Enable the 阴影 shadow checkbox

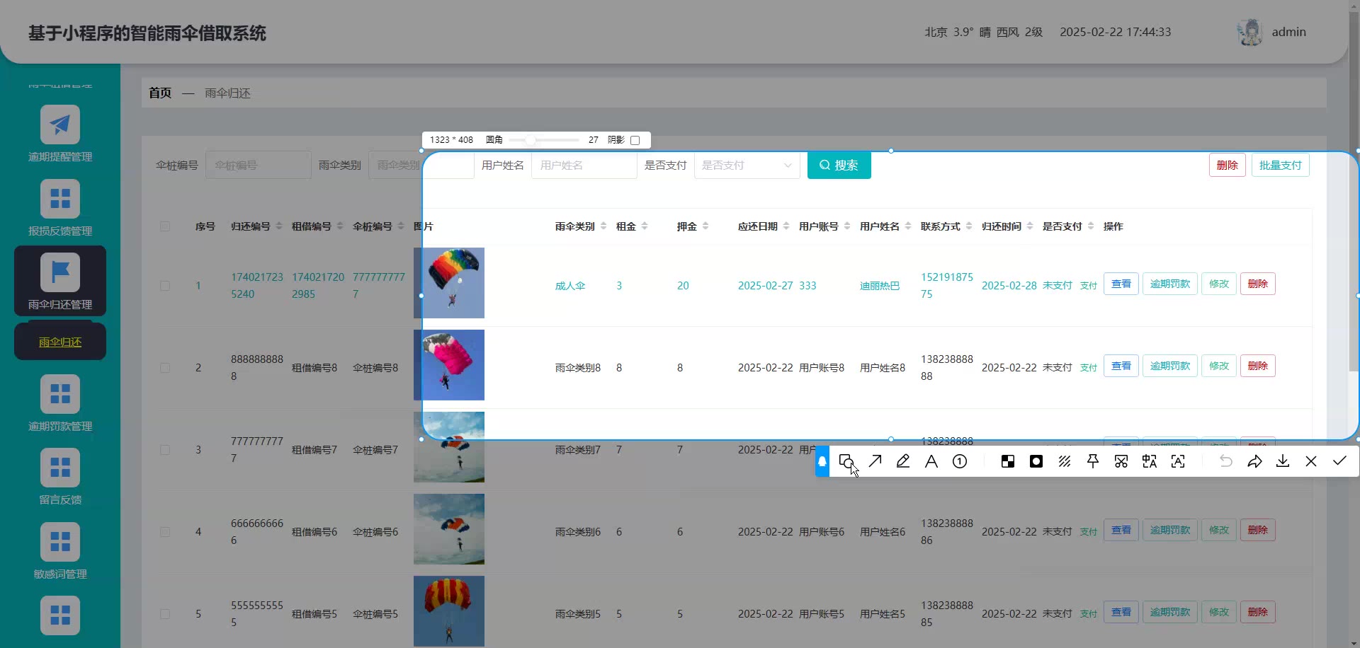(x=635, y=140)
